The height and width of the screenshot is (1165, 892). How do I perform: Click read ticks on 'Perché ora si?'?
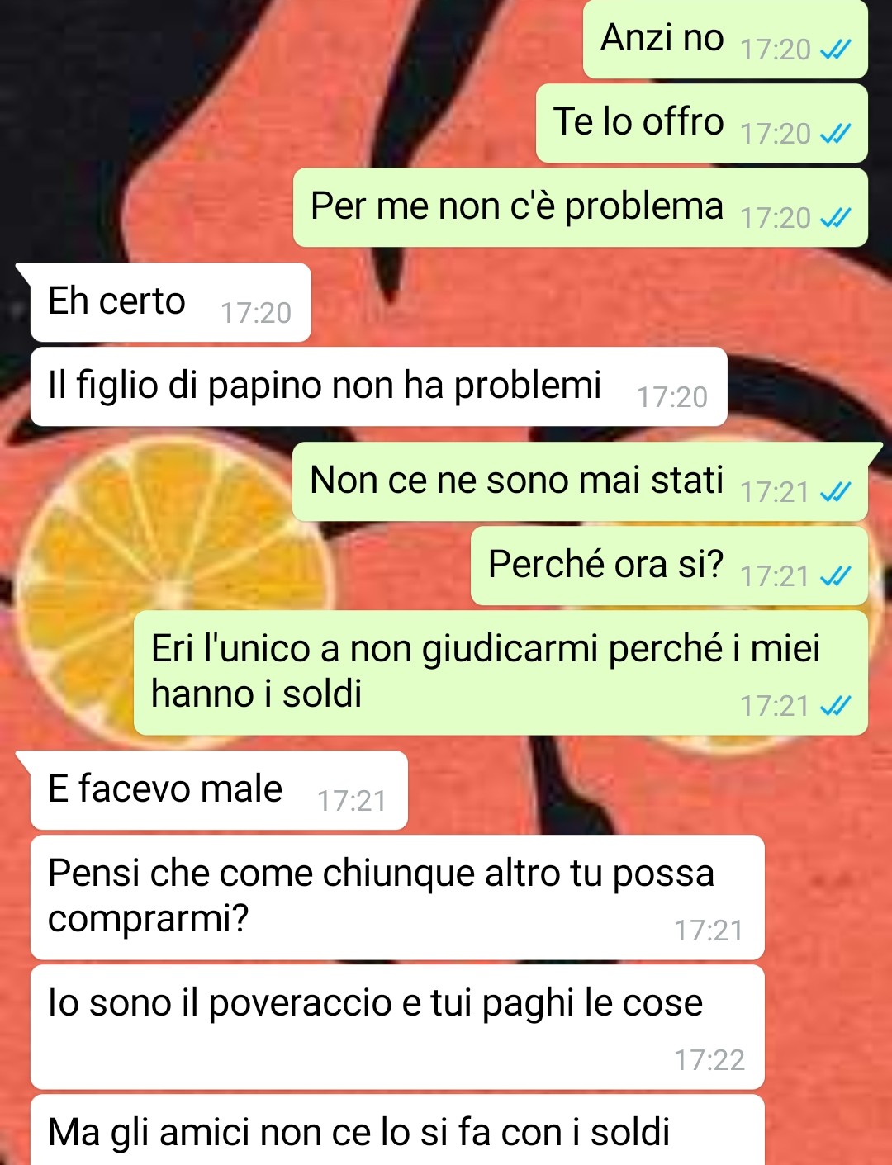[x=835, y=577]
